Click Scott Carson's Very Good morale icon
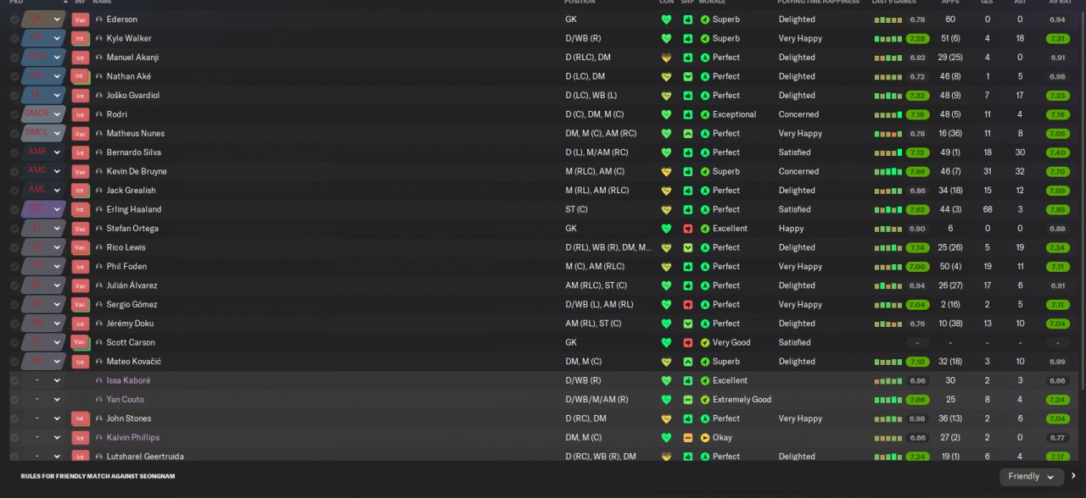Viewport: 1086px width, 498px height. (x=705, y=343)
